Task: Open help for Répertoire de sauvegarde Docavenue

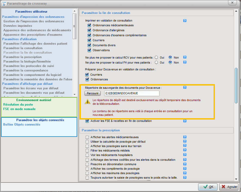Action: click(185, 87)
